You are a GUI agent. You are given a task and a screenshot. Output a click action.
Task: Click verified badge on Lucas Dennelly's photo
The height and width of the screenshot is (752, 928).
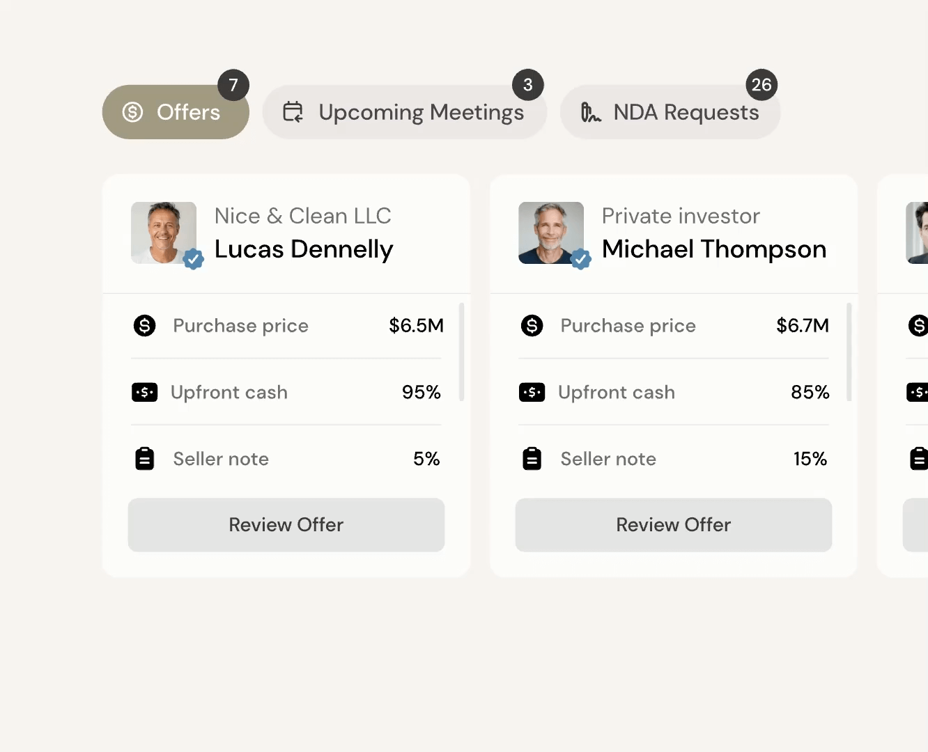click(x=193, y=260)
